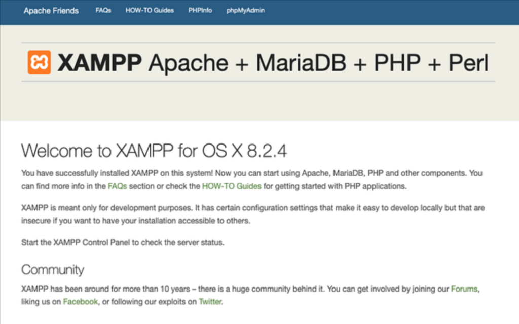Click the 'Start the XAMPP Control Panel' sentence
Image resolution: width=519 pixels, height=324 pixels.
tap(123, 243)
